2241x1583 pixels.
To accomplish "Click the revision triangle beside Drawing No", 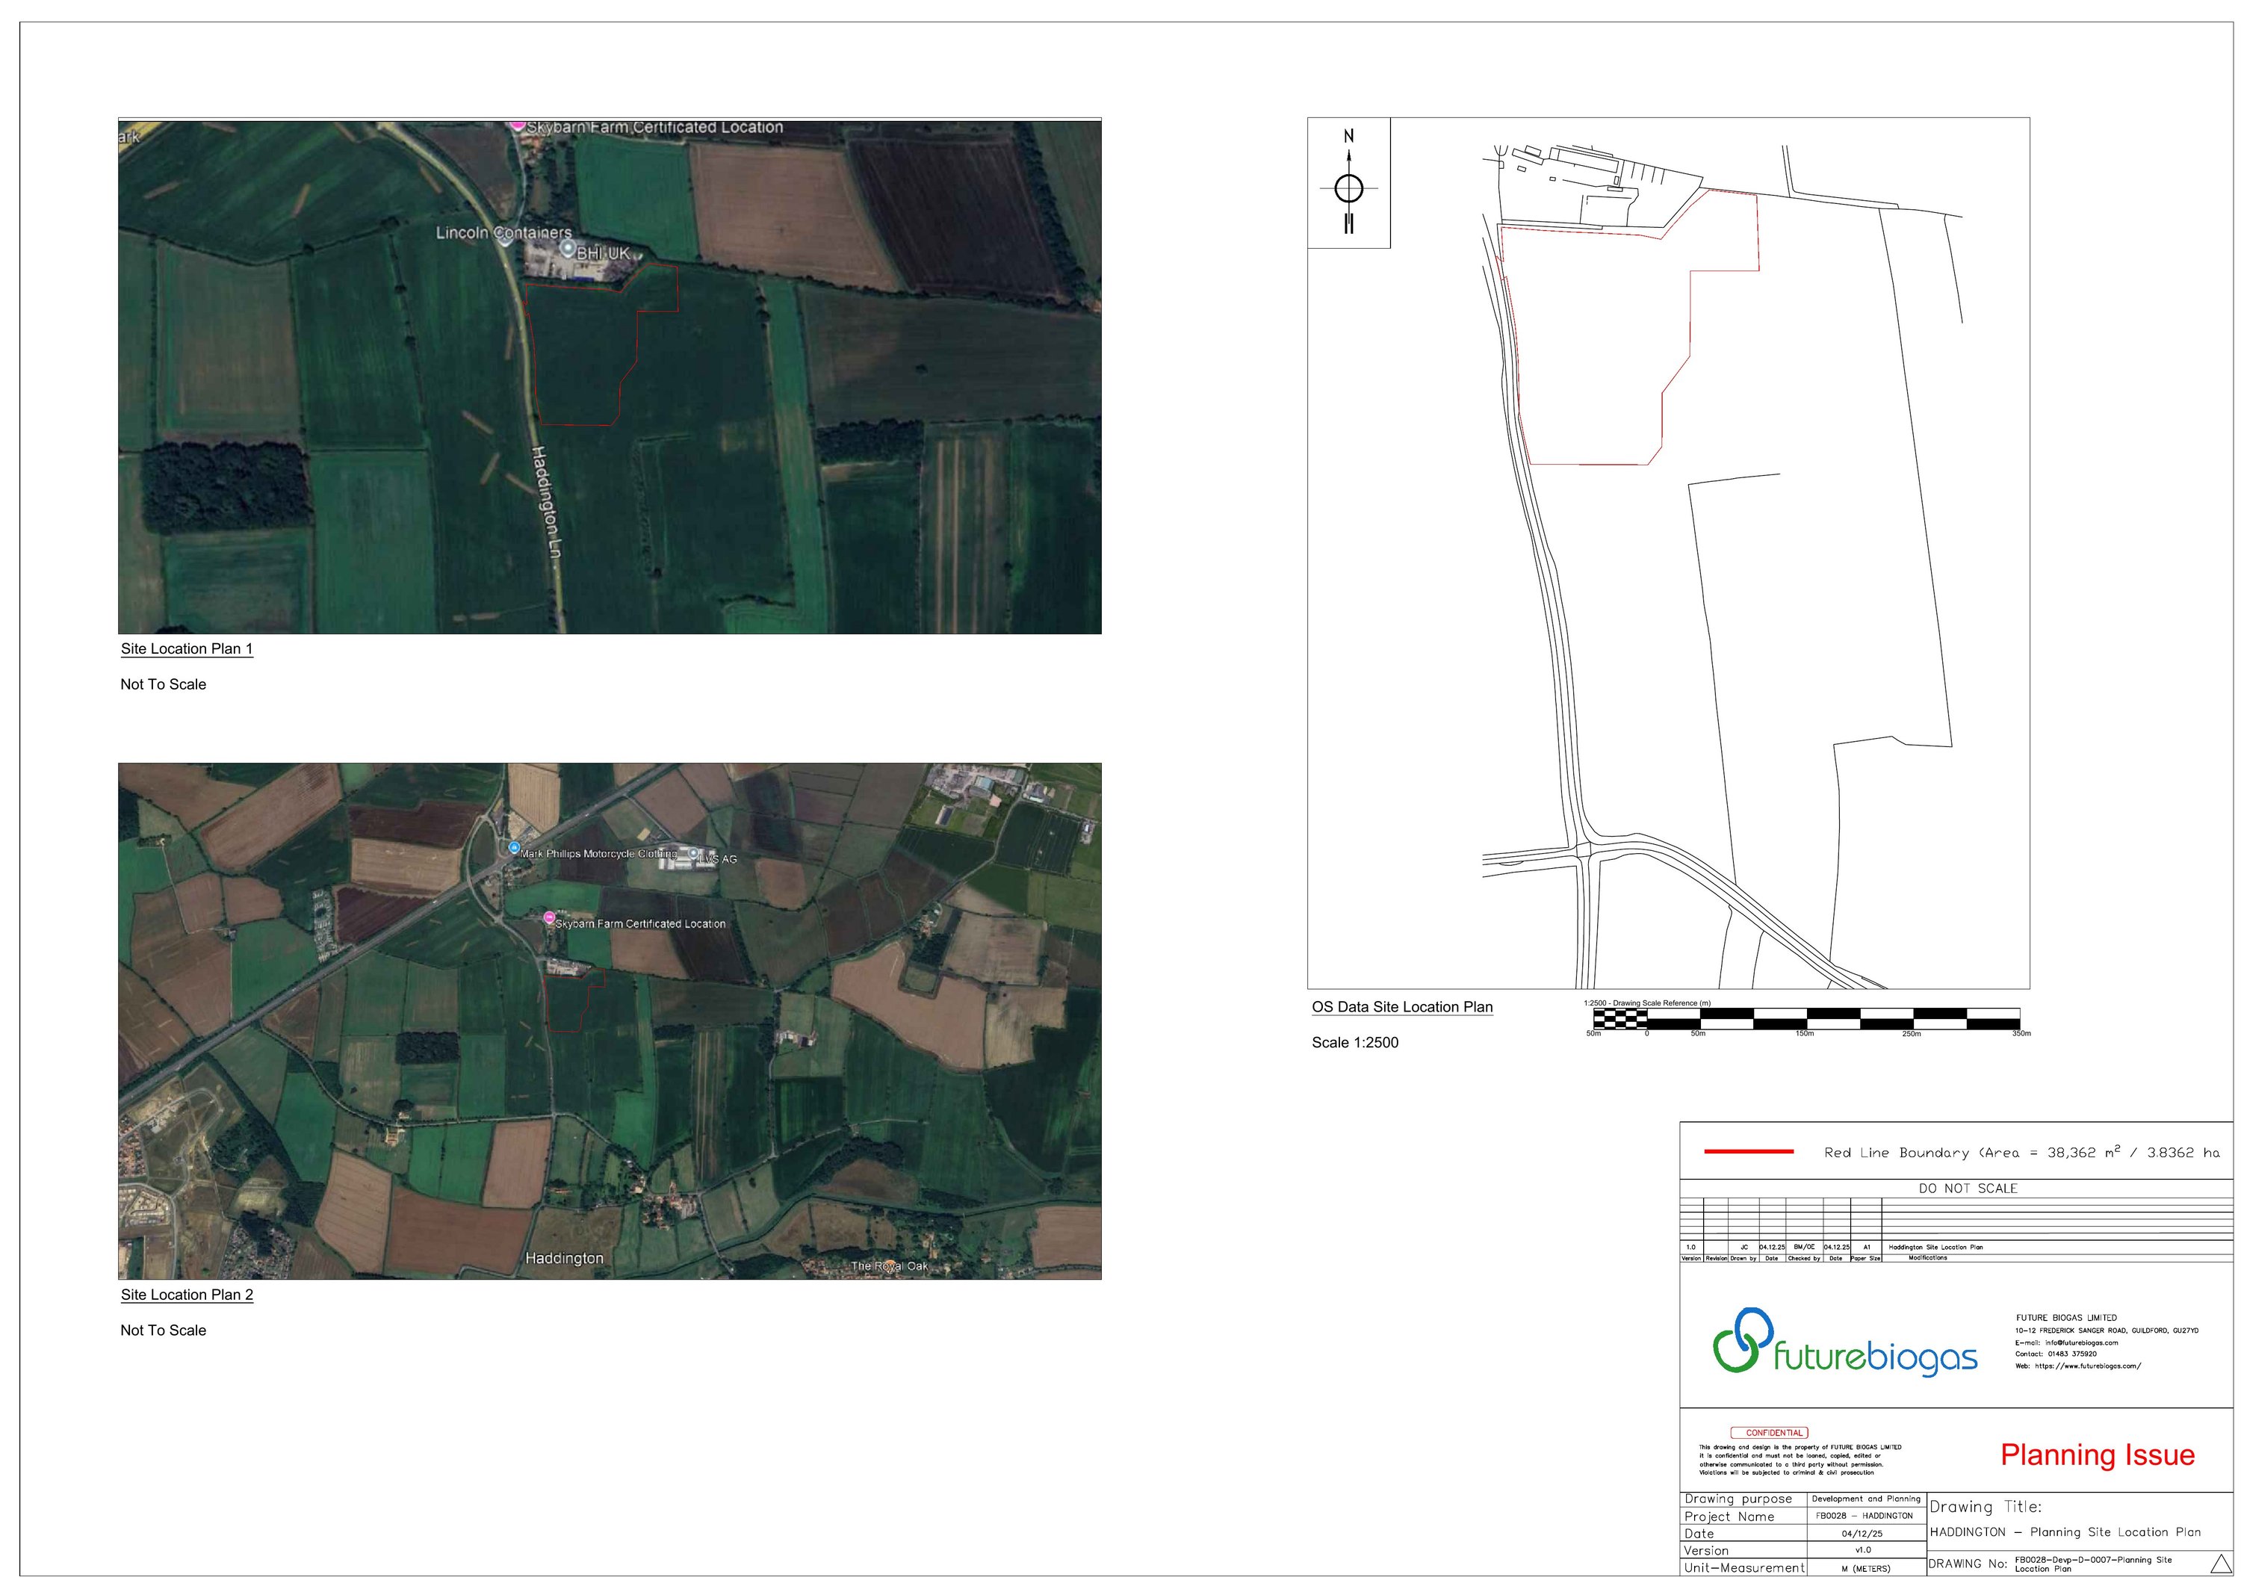I will pyautogui.click(x=2221, y=1564).
